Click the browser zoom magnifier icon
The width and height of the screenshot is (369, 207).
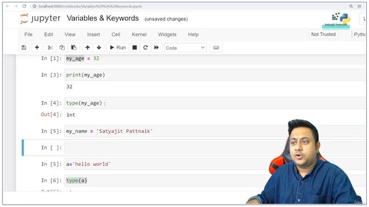351,6
